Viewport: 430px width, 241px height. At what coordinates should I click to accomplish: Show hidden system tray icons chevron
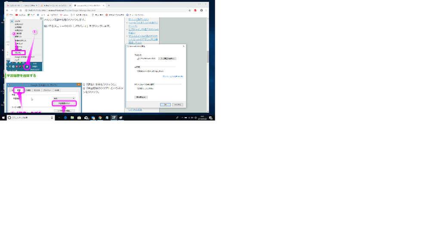coord(183,118)
